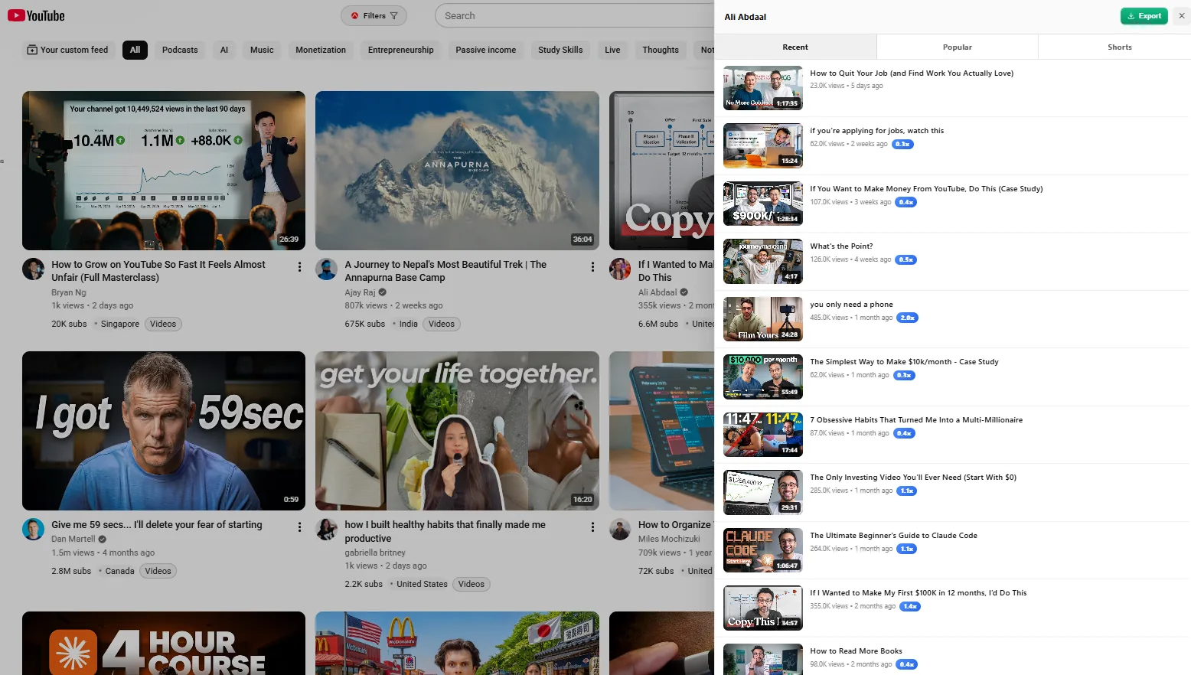
Task: Open 'Ultimate Beginner's Guide to Claude Code'
Action: (x=893, y=536)
